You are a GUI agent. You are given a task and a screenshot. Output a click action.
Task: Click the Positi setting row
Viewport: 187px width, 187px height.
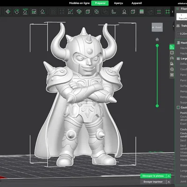pyautogui.click(x=183, y=113)
